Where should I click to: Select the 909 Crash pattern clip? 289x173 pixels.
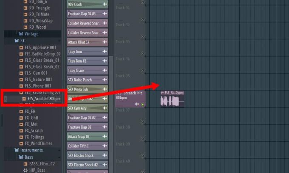88,4
